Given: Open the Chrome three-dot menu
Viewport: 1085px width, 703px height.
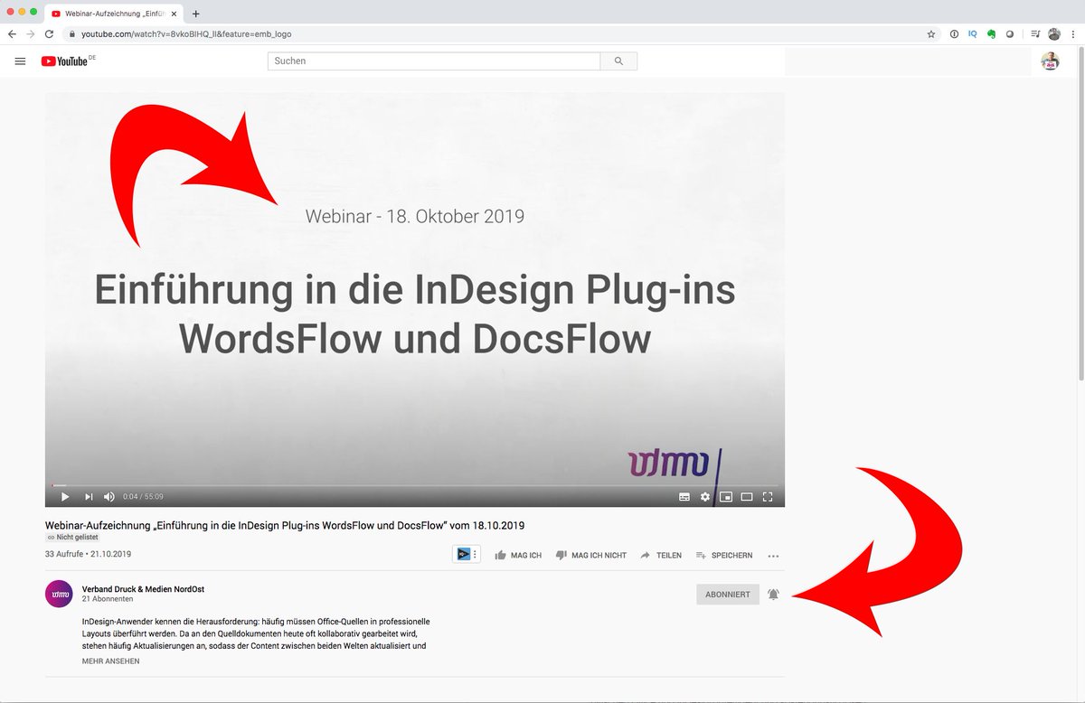Looking at the screenshot, I should (1073, 33).
